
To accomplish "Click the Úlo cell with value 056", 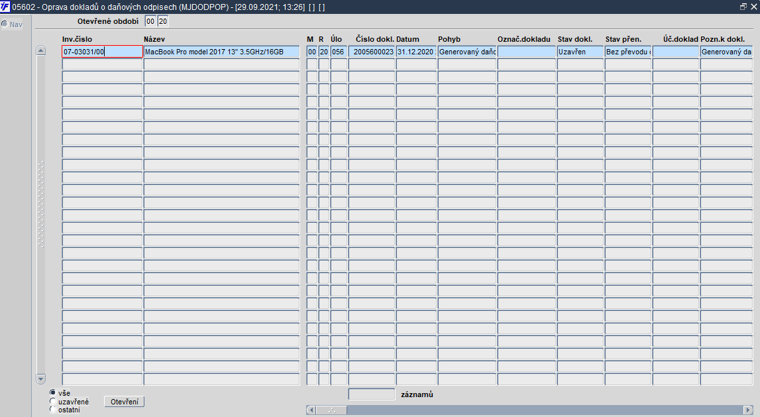I will click(339, 52).
